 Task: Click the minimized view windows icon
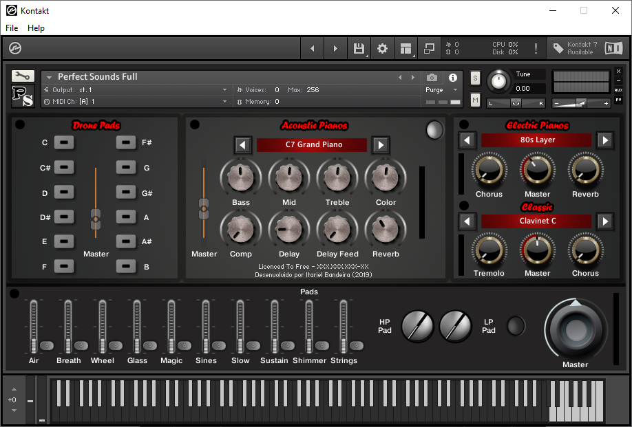point(429,48)
